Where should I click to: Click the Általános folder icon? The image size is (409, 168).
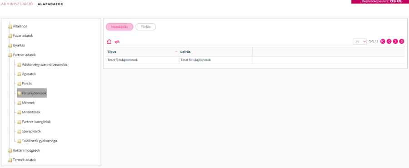(x=10, y=26)
